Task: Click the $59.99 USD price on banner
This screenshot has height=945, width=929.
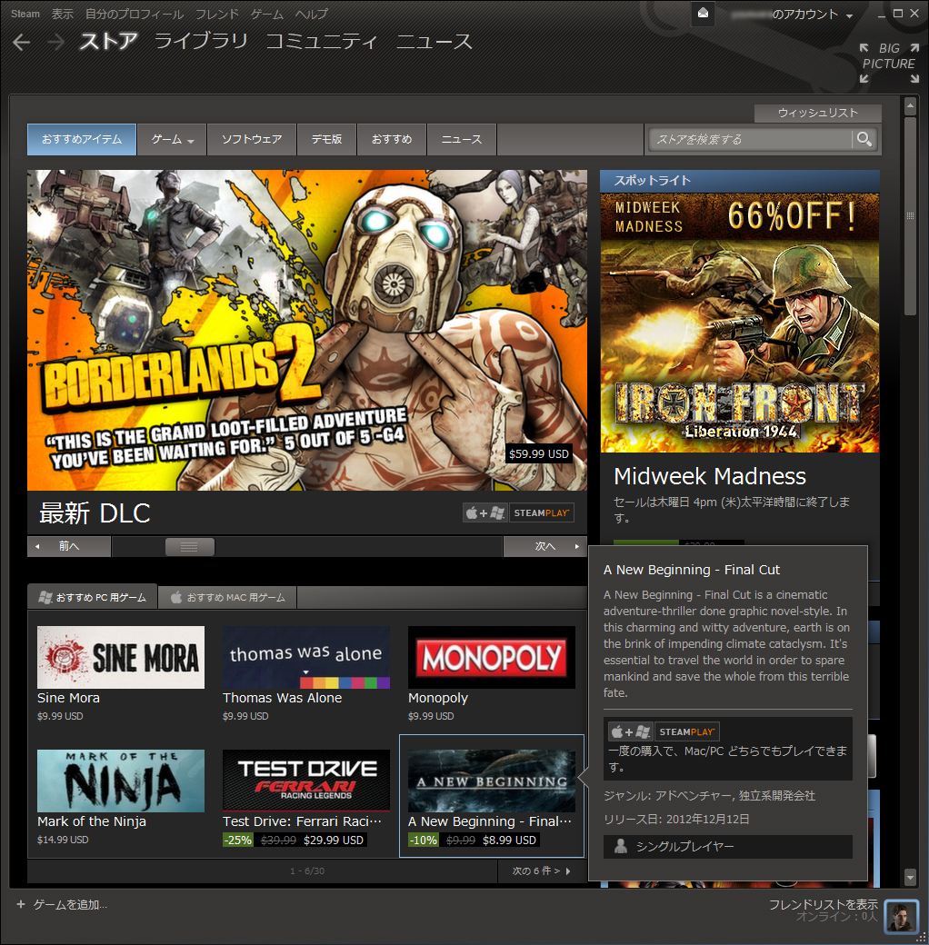Action: 538,453
